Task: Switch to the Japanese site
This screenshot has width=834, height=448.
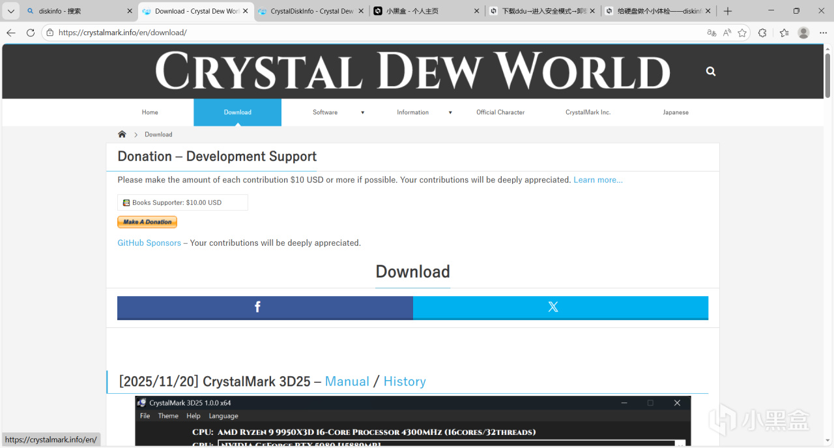Action: tap(676, 112)
